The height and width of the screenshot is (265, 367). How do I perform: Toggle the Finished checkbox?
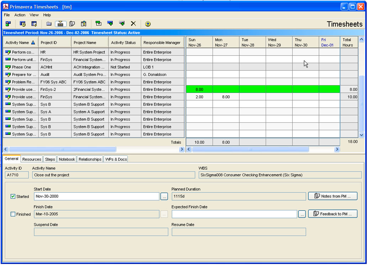13,214
